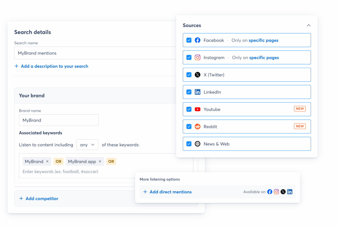Click X icon beside Available on
Viewport: 338px width, 226px height.
pyautogui.click(x=283, y=192)
